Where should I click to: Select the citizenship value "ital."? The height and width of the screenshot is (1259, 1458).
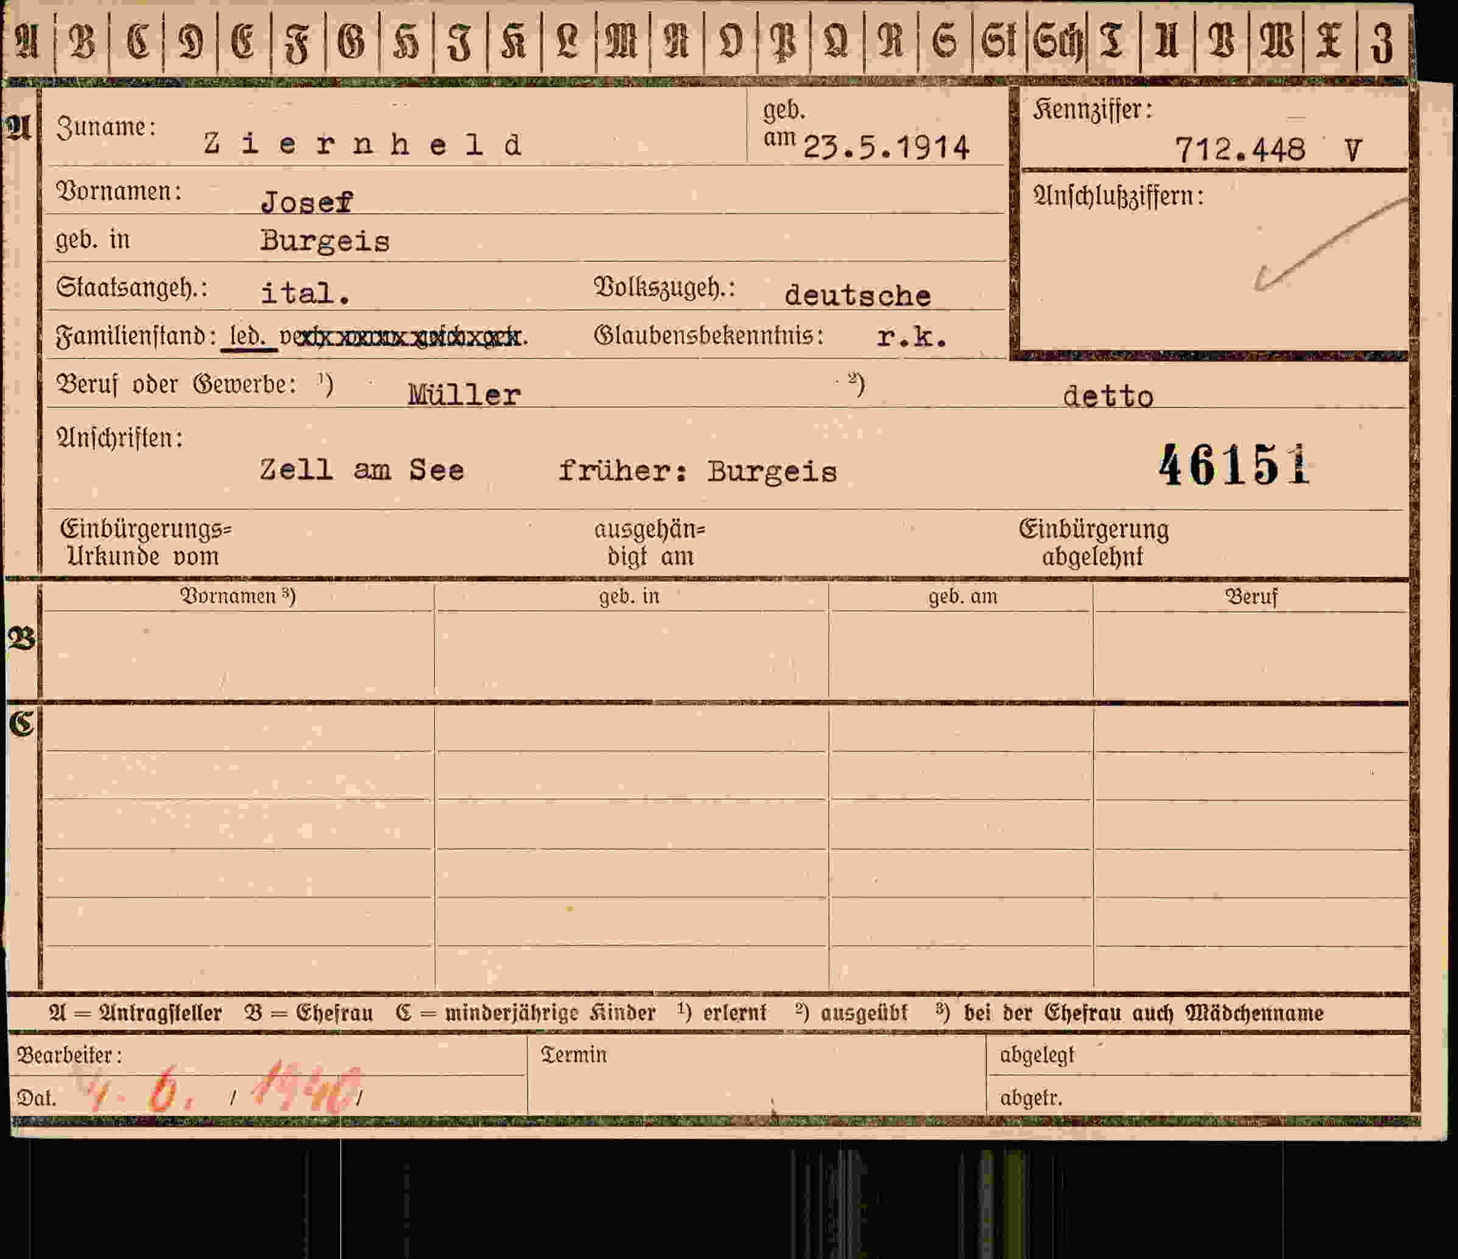coord(305,293)
